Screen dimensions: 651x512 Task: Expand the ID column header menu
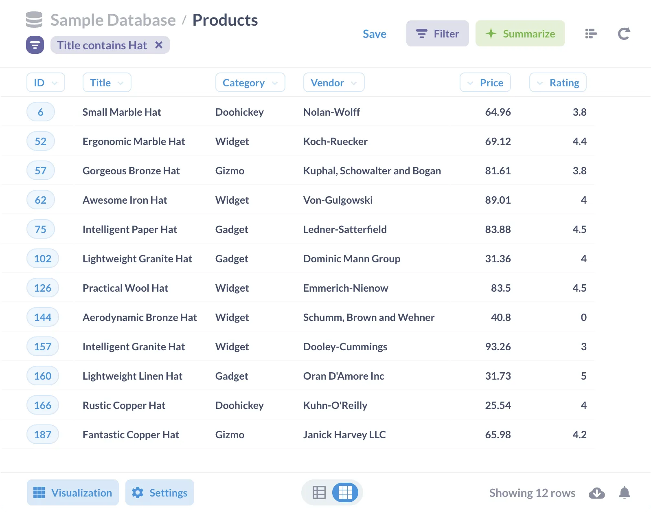pyautogui.click(x=46, y=83)
